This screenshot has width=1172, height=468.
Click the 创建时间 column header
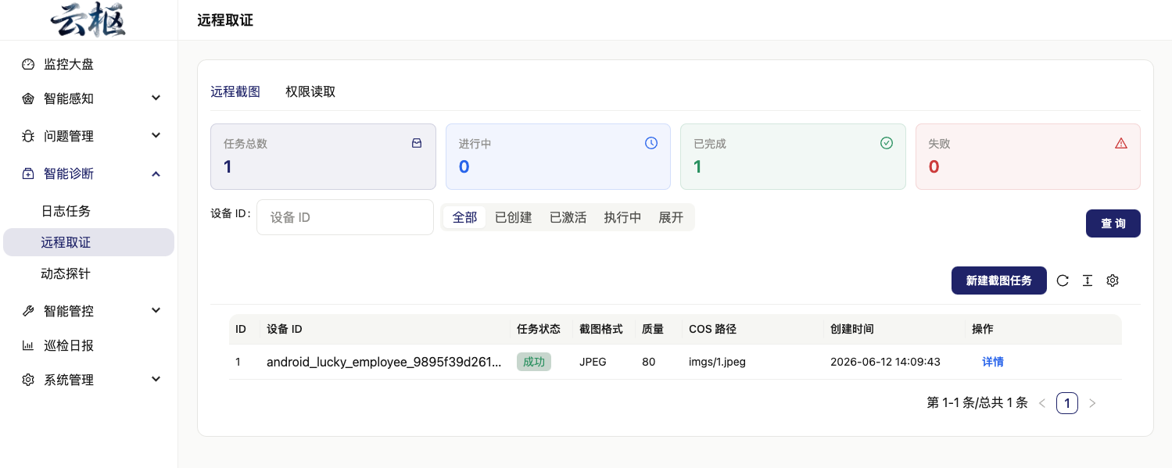pos(852,329)
